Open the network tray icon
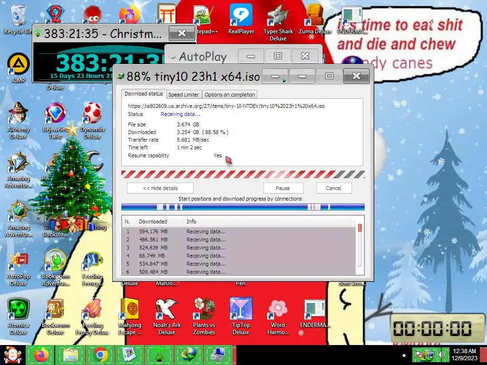 [430, 355]
